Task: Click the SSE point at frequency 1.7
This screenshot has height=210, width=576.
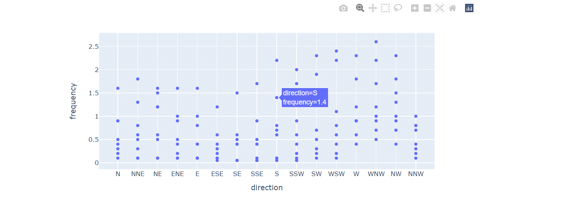Action: (x=257, y=83)
